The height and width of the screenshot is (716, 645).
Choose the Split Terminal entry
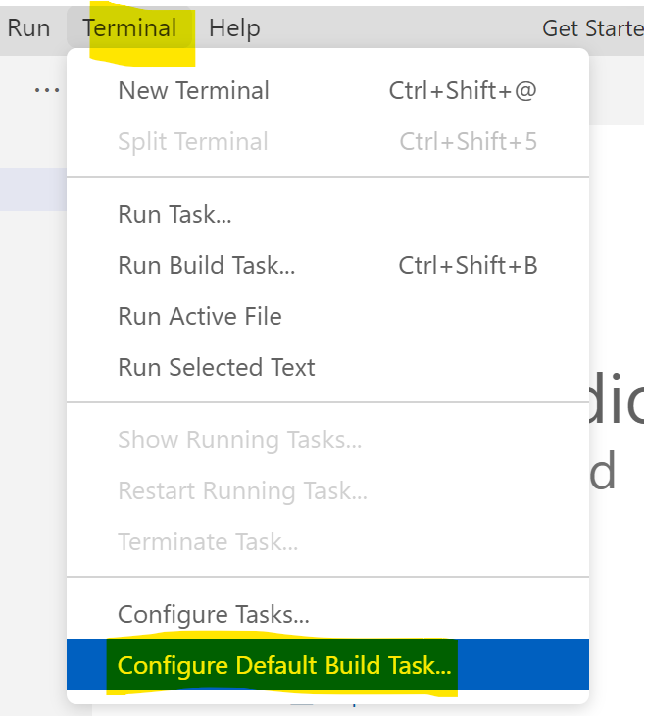point(192,141)
